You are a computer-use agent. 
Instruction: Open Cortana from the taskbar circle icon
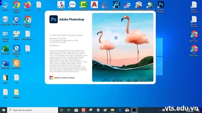62,110
